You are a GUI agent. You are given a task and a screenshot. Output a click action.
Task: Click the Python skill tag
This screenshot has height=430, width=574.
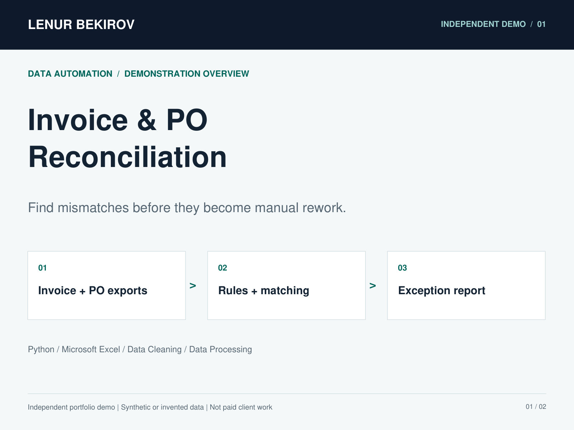pyautogui.click(x=41, y=349)
